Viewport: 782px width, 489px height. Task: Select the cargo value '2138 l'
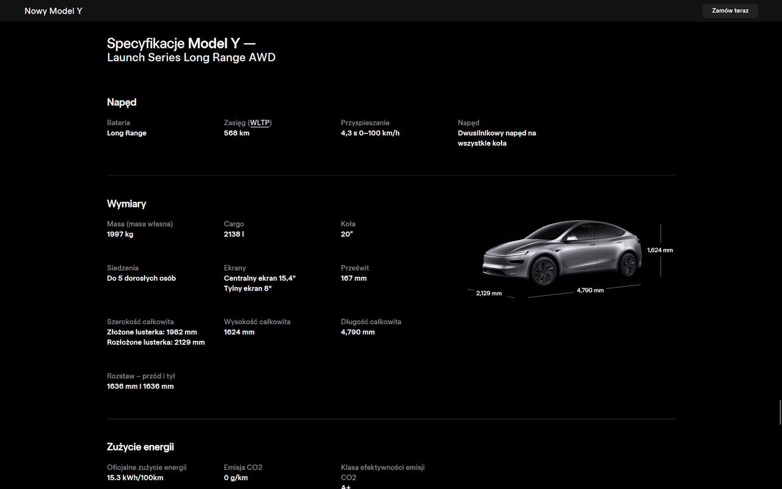click(x=234, y=234)
